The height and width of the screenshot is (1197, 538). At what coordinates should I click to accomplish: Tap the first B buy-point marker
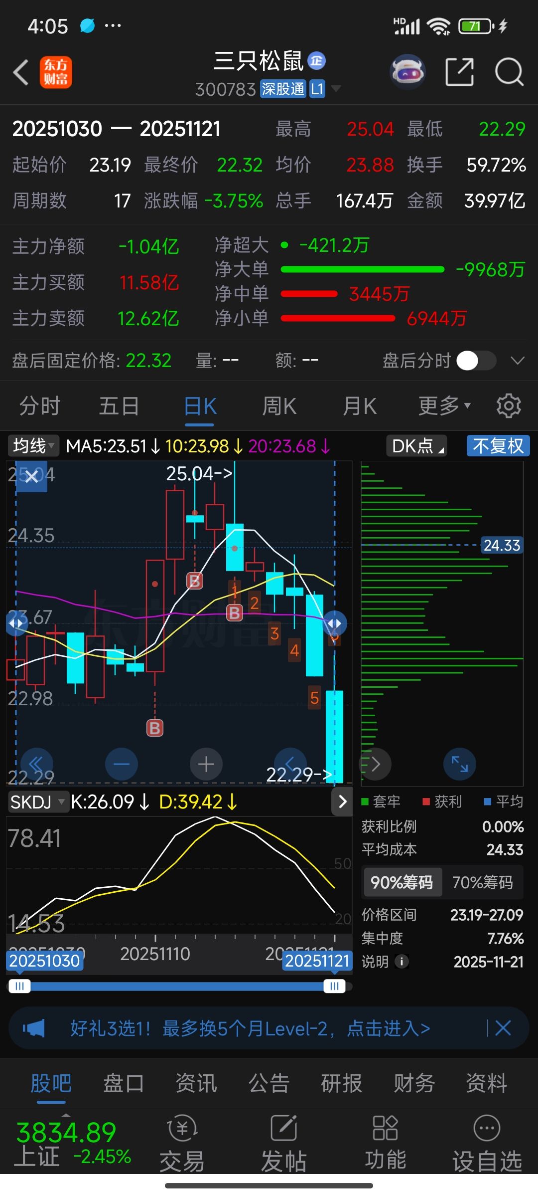click(x=155, y=728)
